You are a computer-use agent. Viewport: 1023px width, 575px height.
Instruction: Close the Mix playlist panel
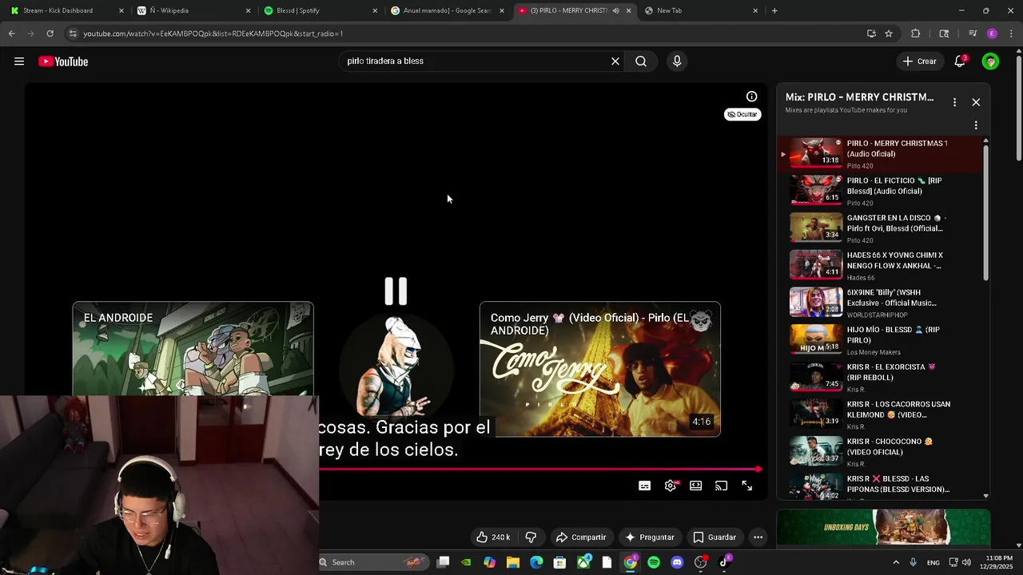click(976, 102)
